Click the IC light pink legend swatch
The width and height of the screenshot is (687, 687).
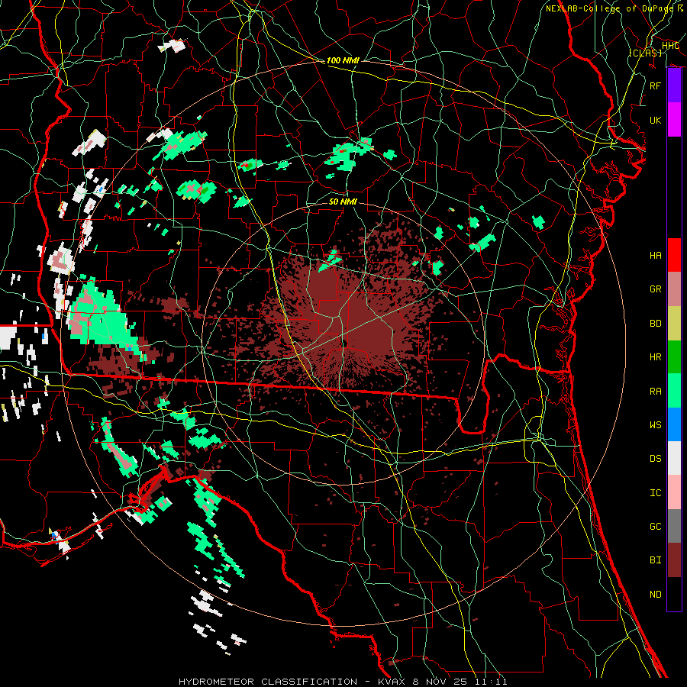point(674,492)
